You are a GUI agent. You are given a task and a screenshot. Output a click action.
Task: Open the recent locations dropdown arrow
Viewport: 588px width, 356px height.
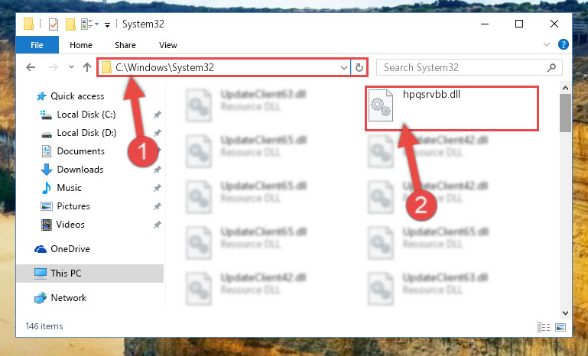click(x=71, y=67)
